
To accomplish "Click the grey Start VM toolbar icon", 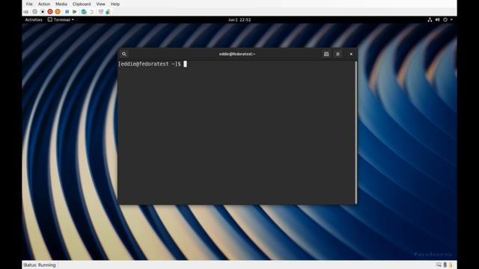I will pyautogui.click(x=35, y=12).
